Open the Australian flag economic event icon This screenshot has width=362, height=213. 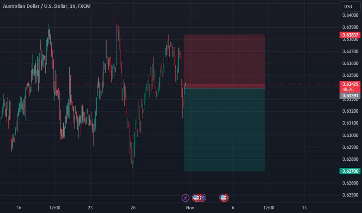coord(204,198)
